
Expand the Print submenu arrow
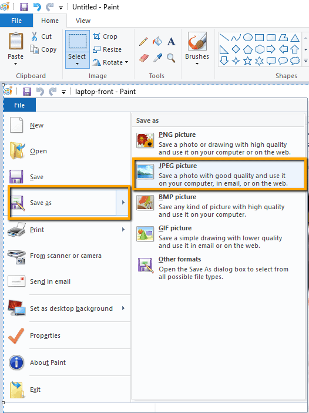[x=123, y=230]
